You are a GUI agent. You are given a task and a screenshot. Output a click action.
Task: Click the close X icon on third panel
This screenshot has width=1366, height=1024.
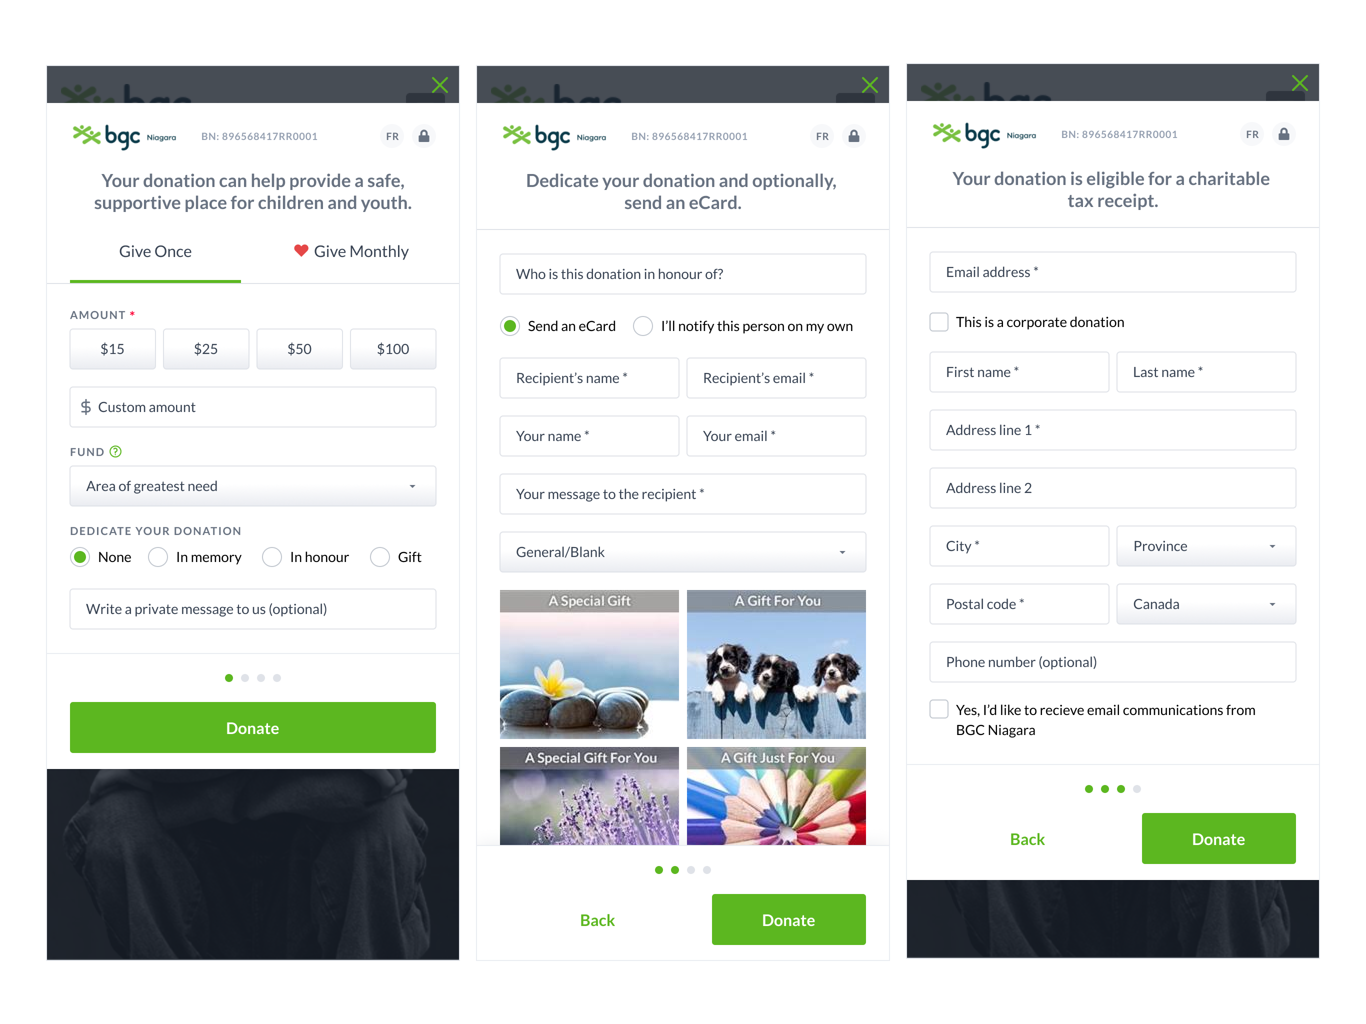pos(1301,83)
